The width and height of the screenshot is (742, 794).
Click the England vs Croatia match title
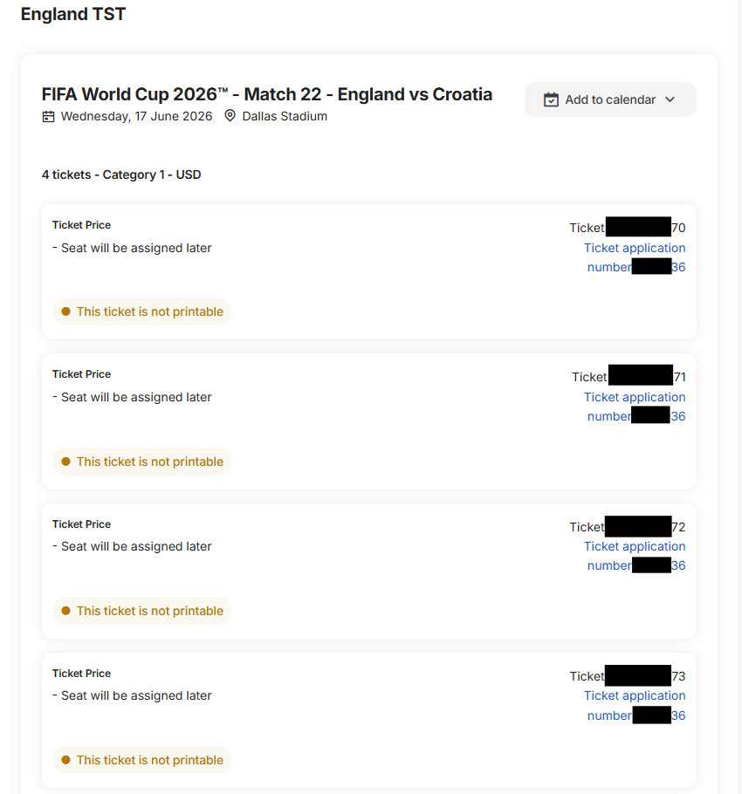pyautogui.click(x=266, y=94)
